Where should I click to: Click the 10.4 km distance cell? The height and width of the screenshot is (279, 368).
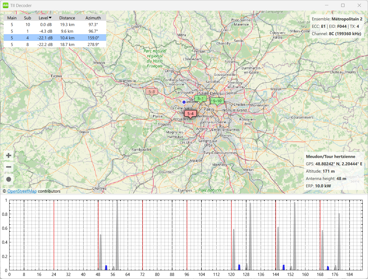67,38
